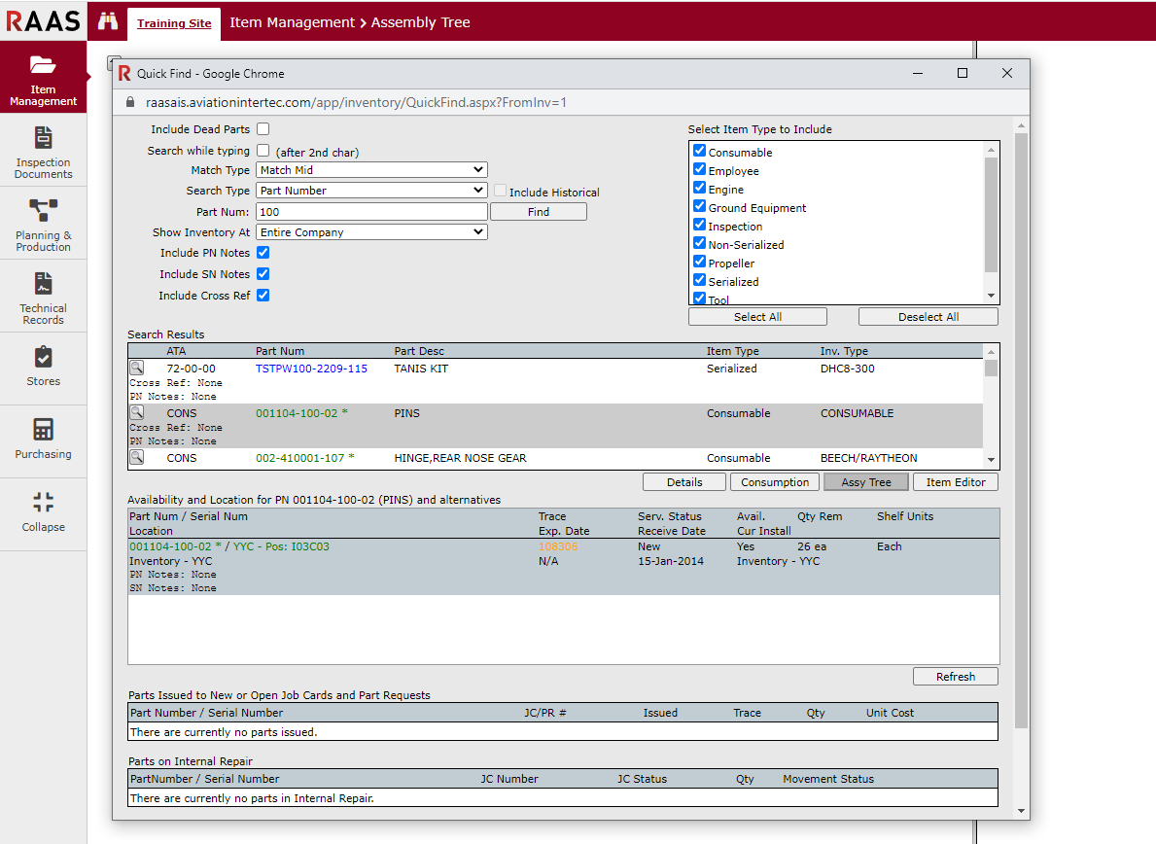1156x844 pixels.
Task: Open Show Inventory At dropdown
Action: 371,232
